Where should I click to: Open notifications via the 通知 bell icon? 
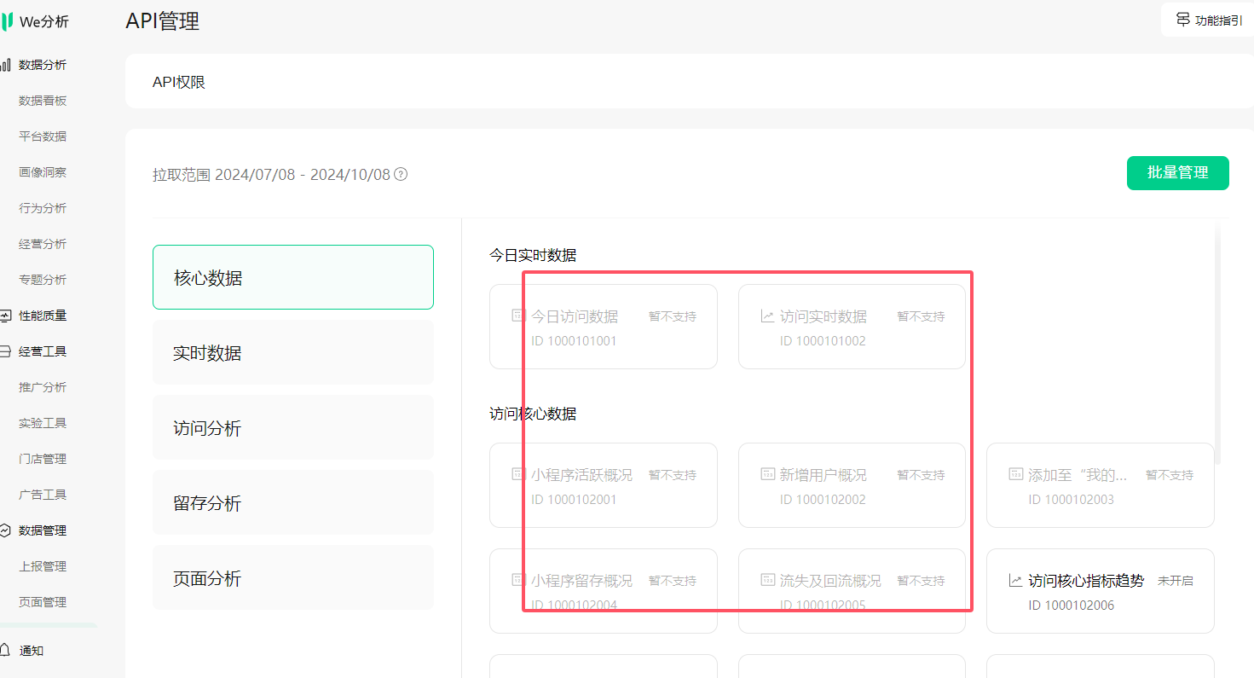click(6, 651)
